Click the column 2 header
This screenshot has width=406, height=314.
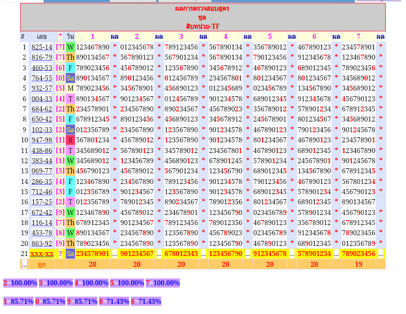pyautogui.click(x=136, y=37)
